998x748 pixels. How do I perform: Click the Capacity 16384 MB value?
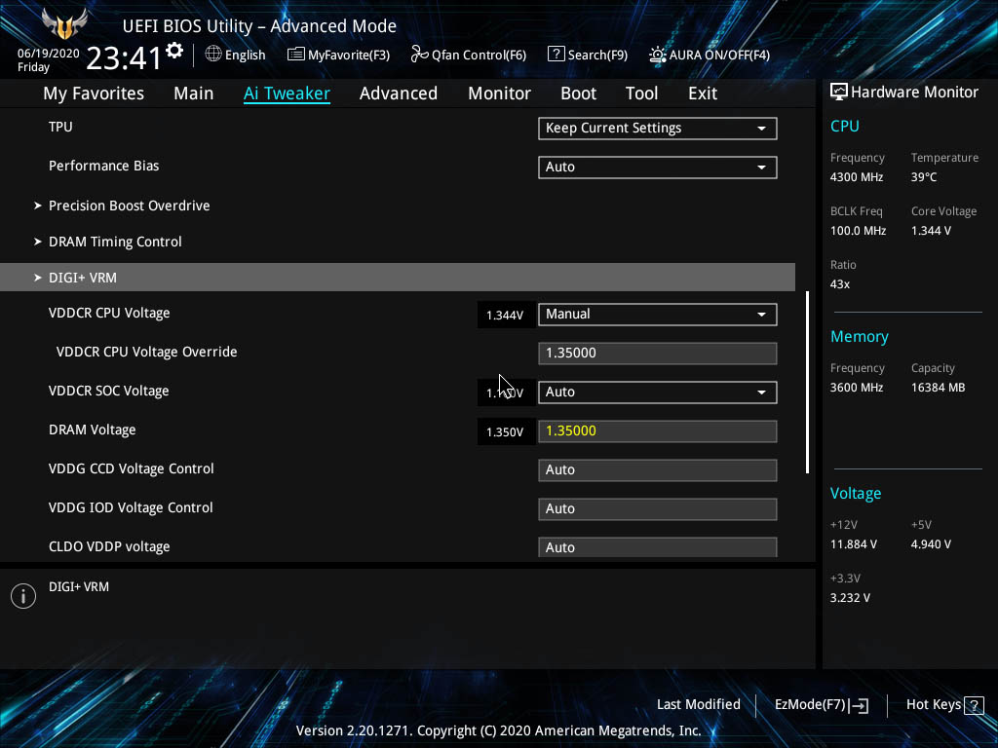tap(939, 388)
